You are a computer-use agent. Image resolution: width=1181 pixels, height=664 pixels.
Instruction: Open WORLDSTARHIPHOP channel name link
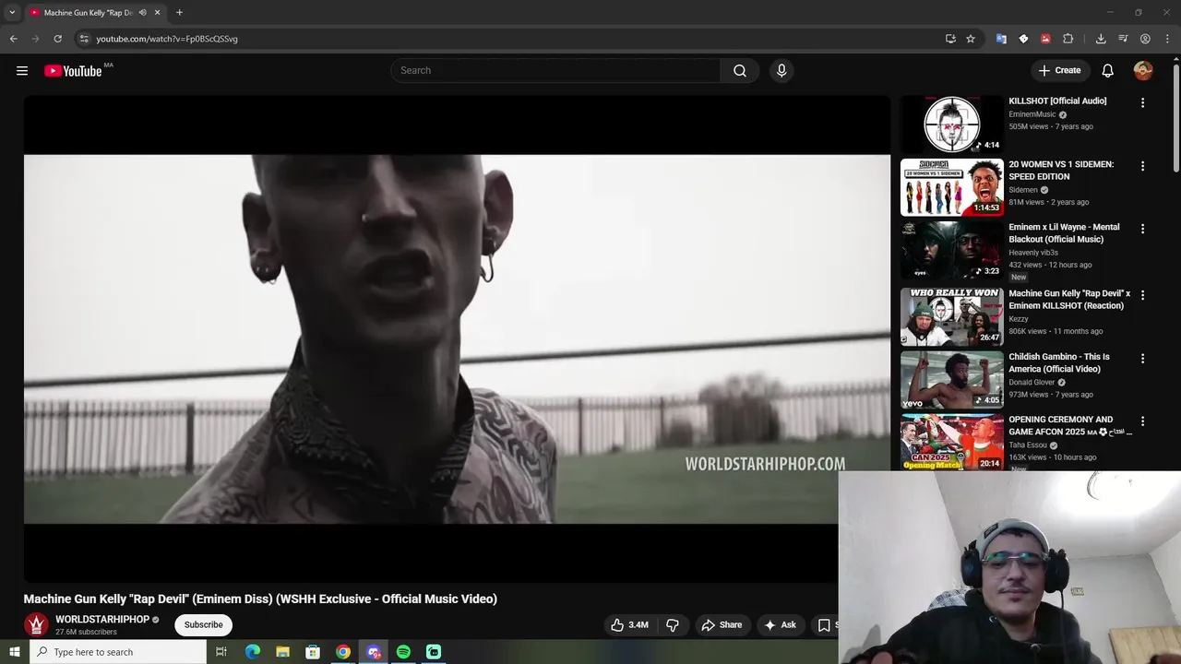coord(102,620)
